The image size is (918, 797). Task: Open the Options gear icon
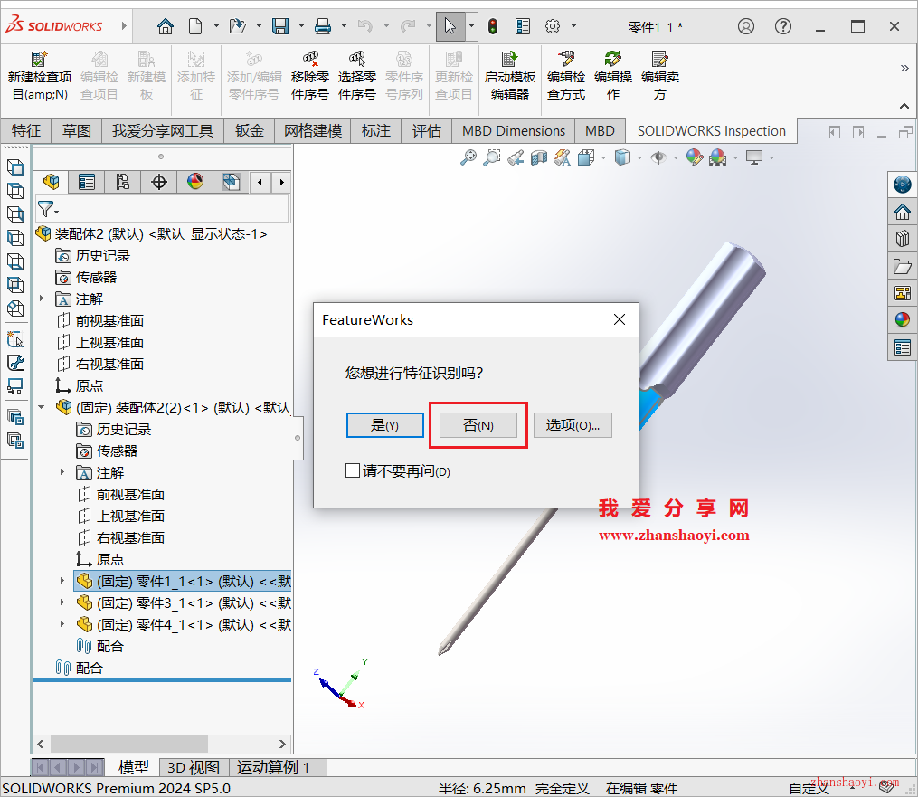tap(553, 26)
